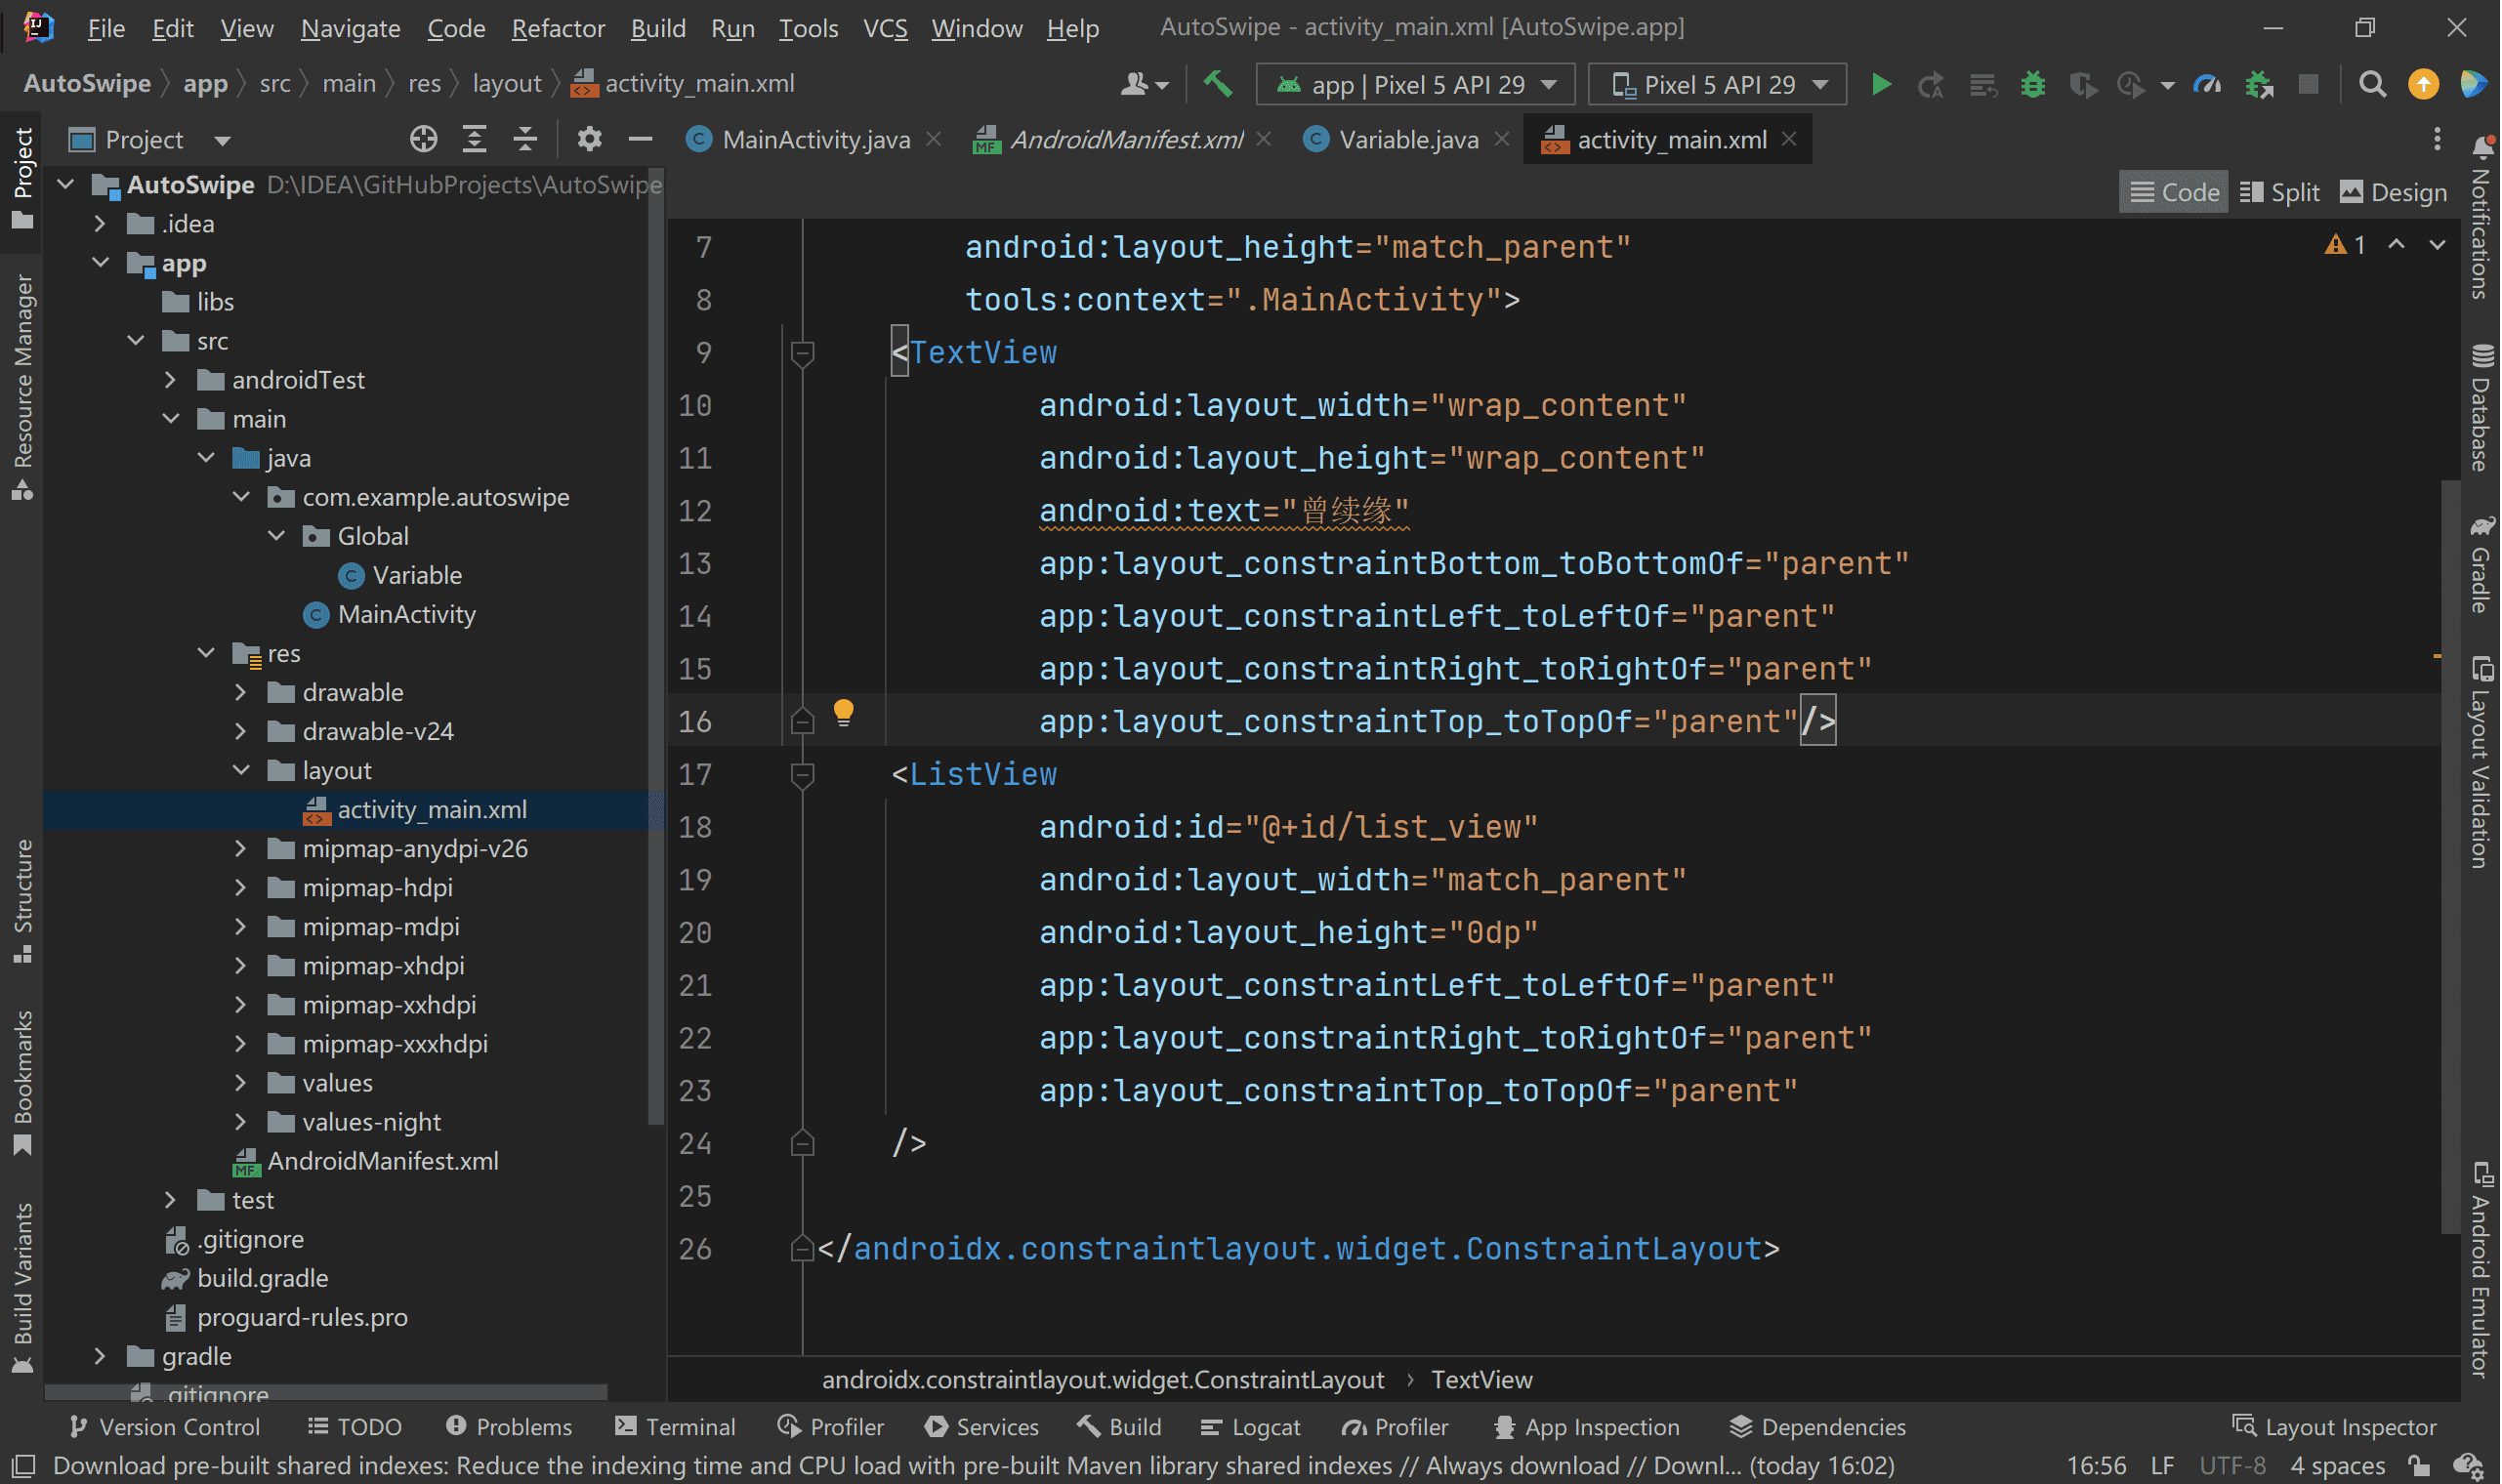Screen dimensions: 2502x1484
Task: Click the Debug app bug icon
Action: 2033,85
